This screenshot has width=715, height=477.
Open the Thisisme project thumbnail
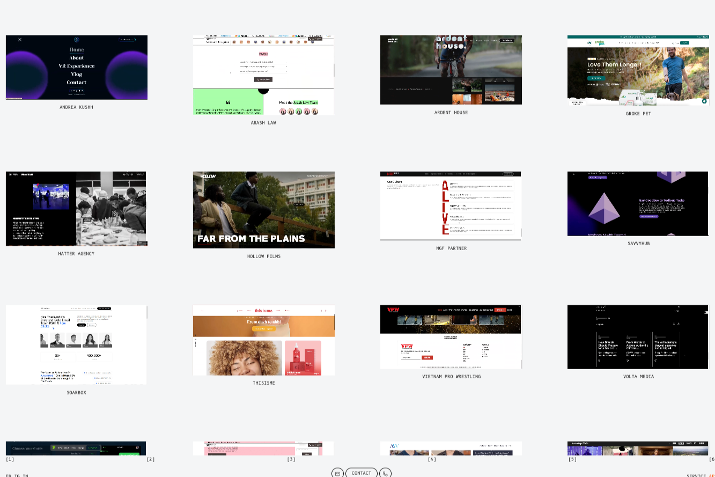(264, 340)
